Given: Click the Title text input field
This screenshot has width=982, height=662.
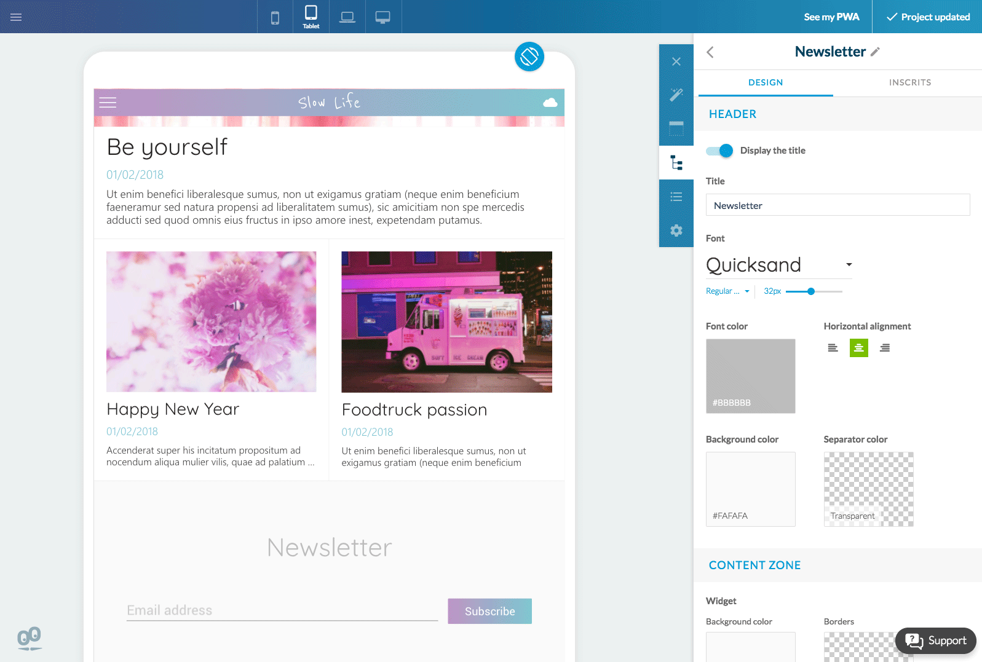Looking at the screenshot, I should click(837, 205).
